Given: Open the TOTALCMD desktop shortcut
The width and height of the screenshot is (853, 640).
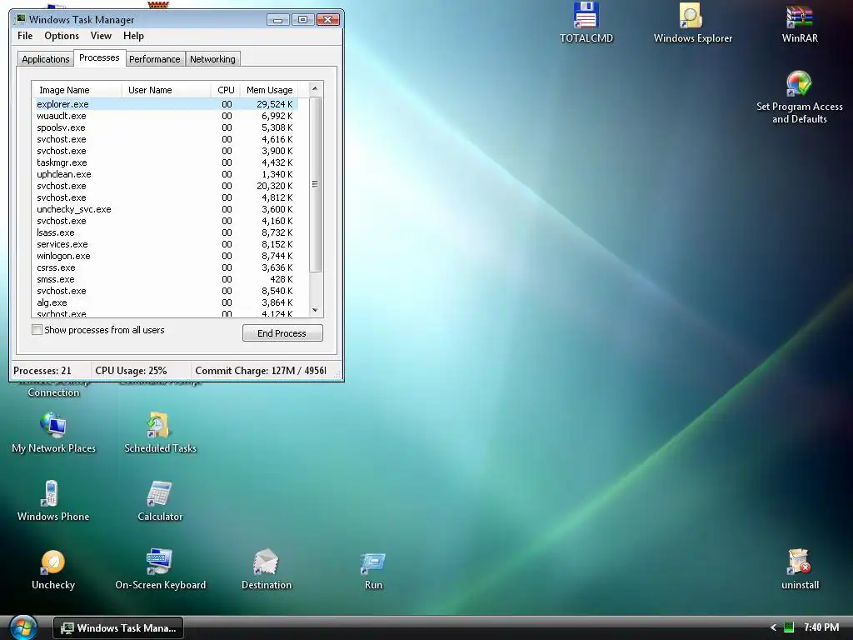Looking at the screenshot, I should tap(586, 22).
